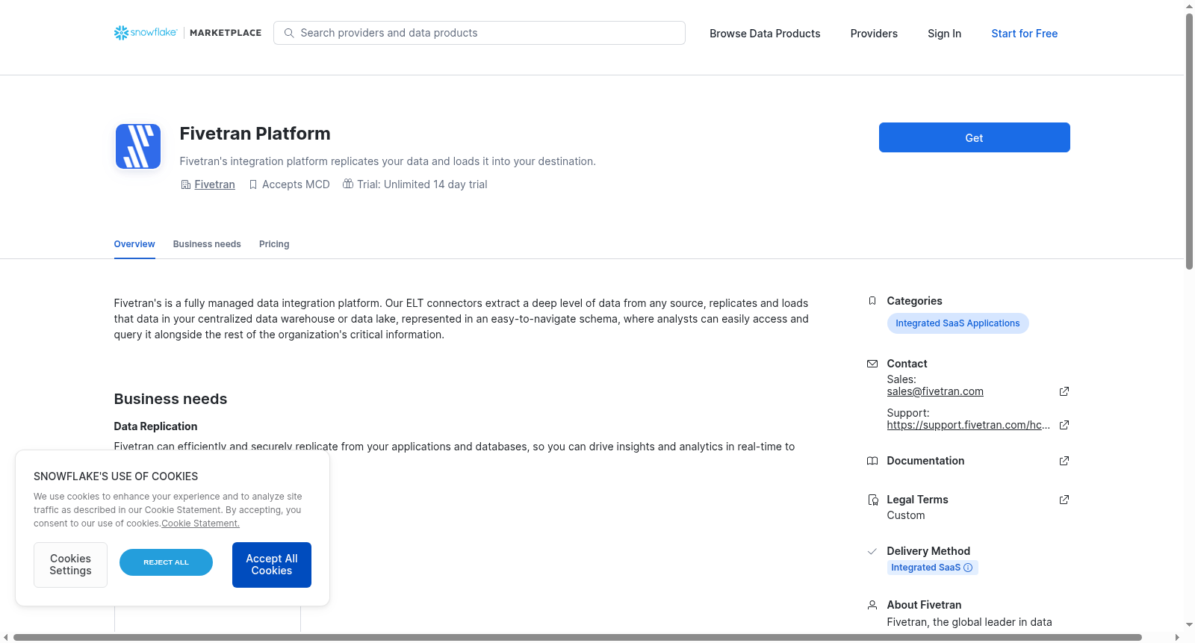Open the support.fivetran.com link
The image size is (1195, 643).
(969, 425)
